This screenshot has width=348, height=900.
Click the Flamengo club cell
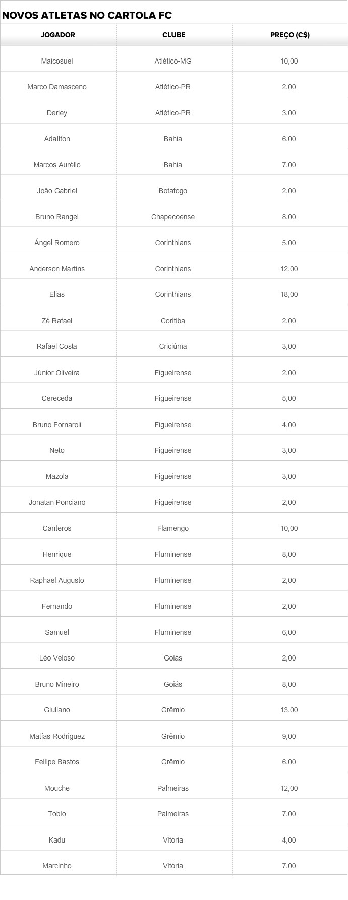(173, 528)
